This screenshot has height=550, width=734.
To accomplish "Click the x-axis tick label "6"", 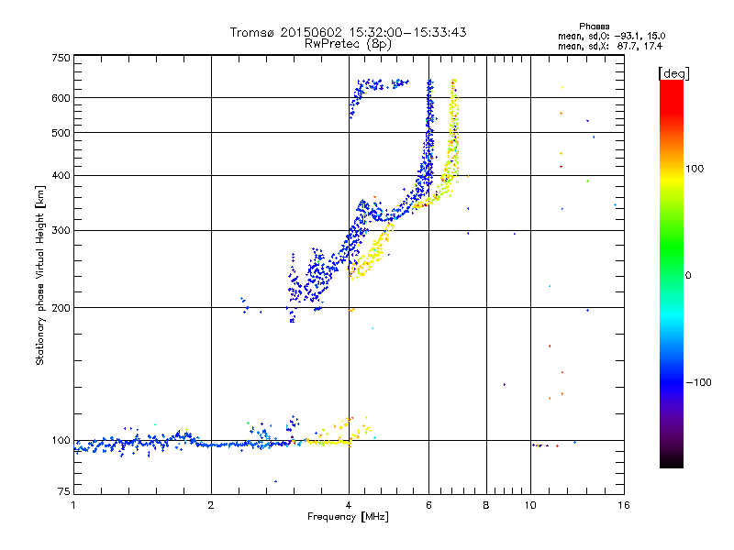I will click(428, 505).
